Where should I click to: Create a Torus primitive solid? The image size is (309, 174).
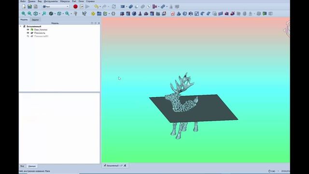point(146,14)
